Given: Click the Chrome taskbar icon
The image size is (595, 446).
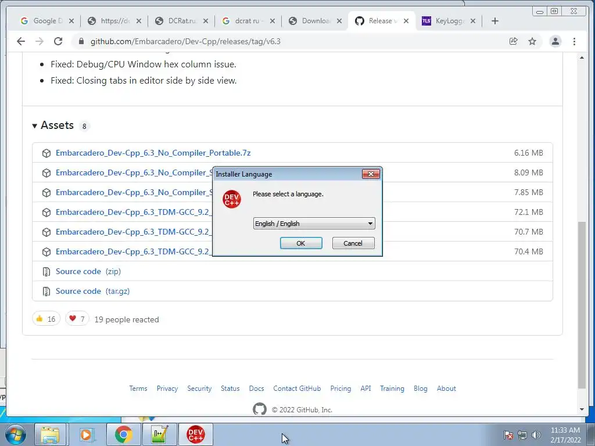Looking at the screenshot, I should point(124,434).
